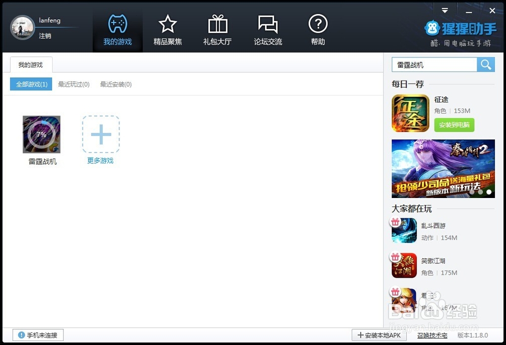Image resolution: width=506 pixels, height=345 pixels.
Task: Select the 我的游戏 tab
Action: tap(31, 65)
